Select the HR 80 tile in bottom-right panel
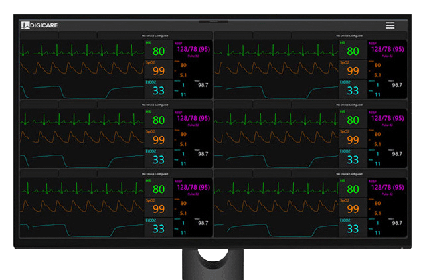425x280 pixels. [x=353, y=188]
